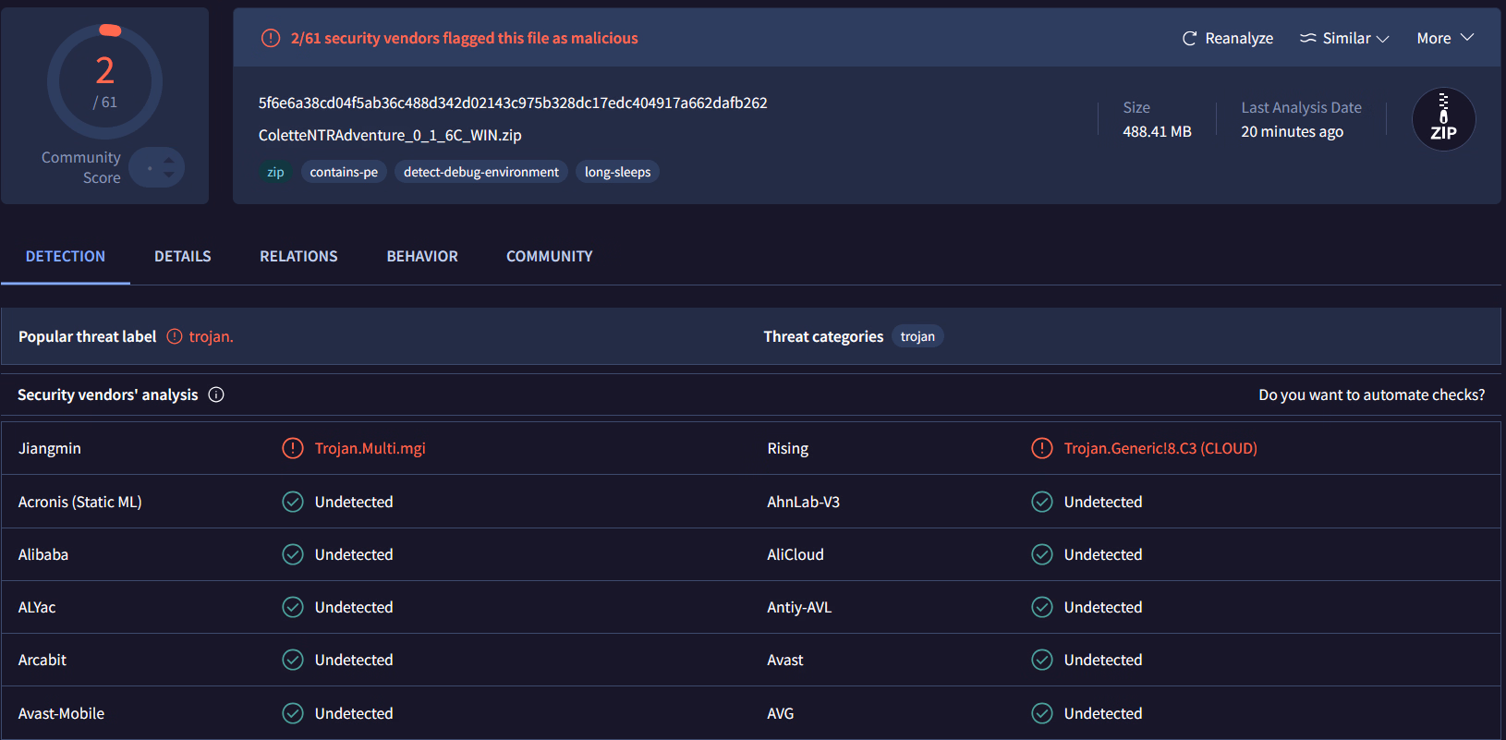Expand the Similar dropdown chevron
Screen dimensions: 1506x740
1383,39
